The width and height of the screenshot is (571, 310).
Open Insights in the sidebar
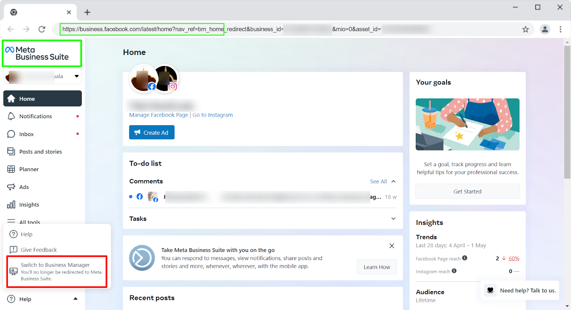click(x=42, y=204)
